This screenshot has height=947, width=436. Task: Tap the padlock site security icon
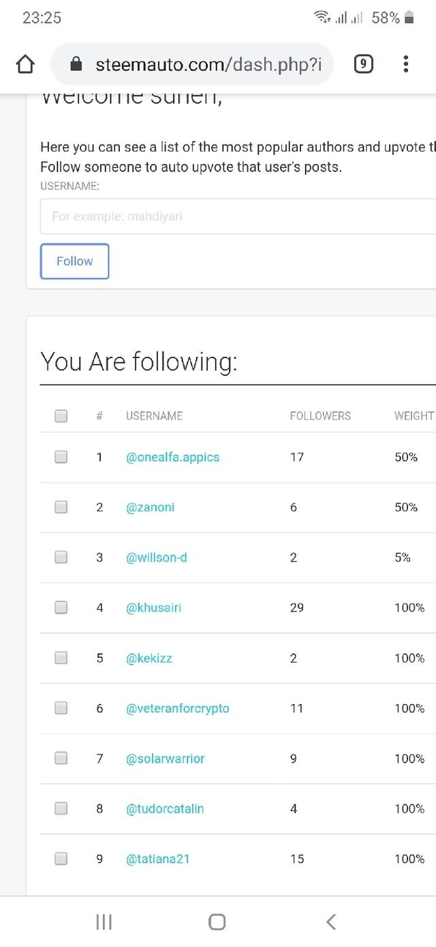pos(76,65)
